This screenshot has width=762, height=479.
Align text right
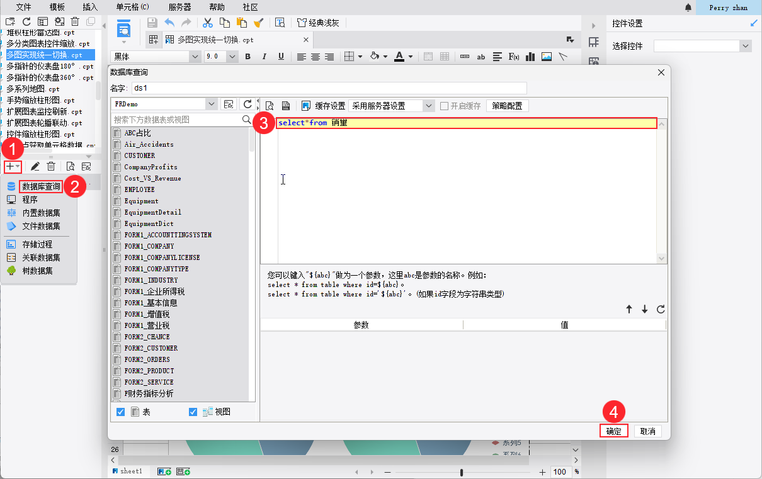pos(329,57)
